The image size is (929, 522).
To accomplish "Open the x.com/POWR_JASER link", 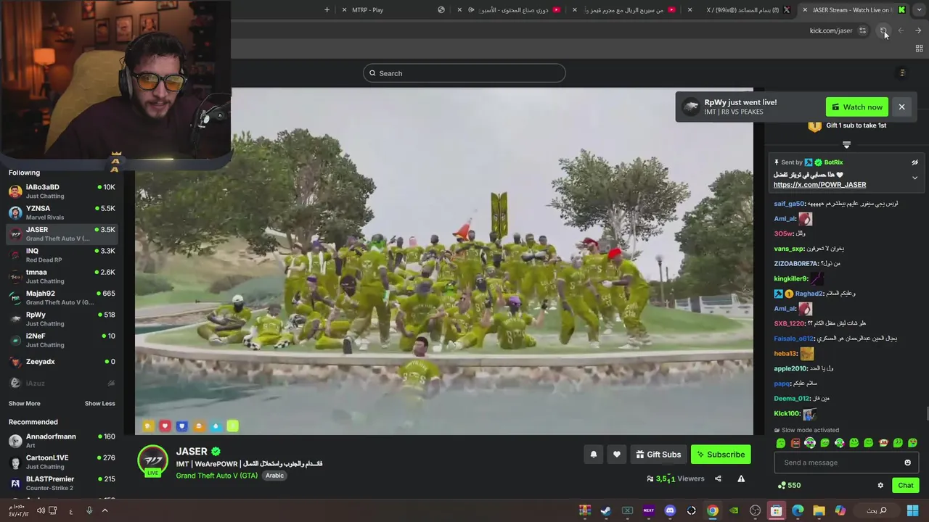I will coord(819,185).
